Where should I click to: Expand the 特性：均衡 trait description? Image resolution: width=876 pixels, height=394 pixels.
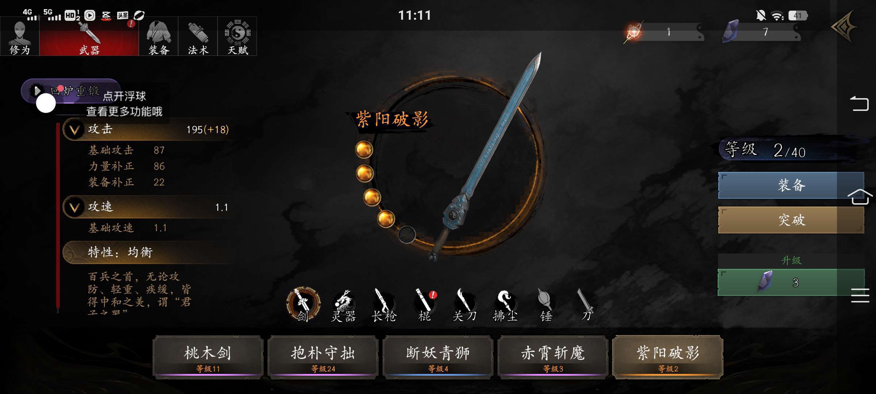(x=146, y=252)
